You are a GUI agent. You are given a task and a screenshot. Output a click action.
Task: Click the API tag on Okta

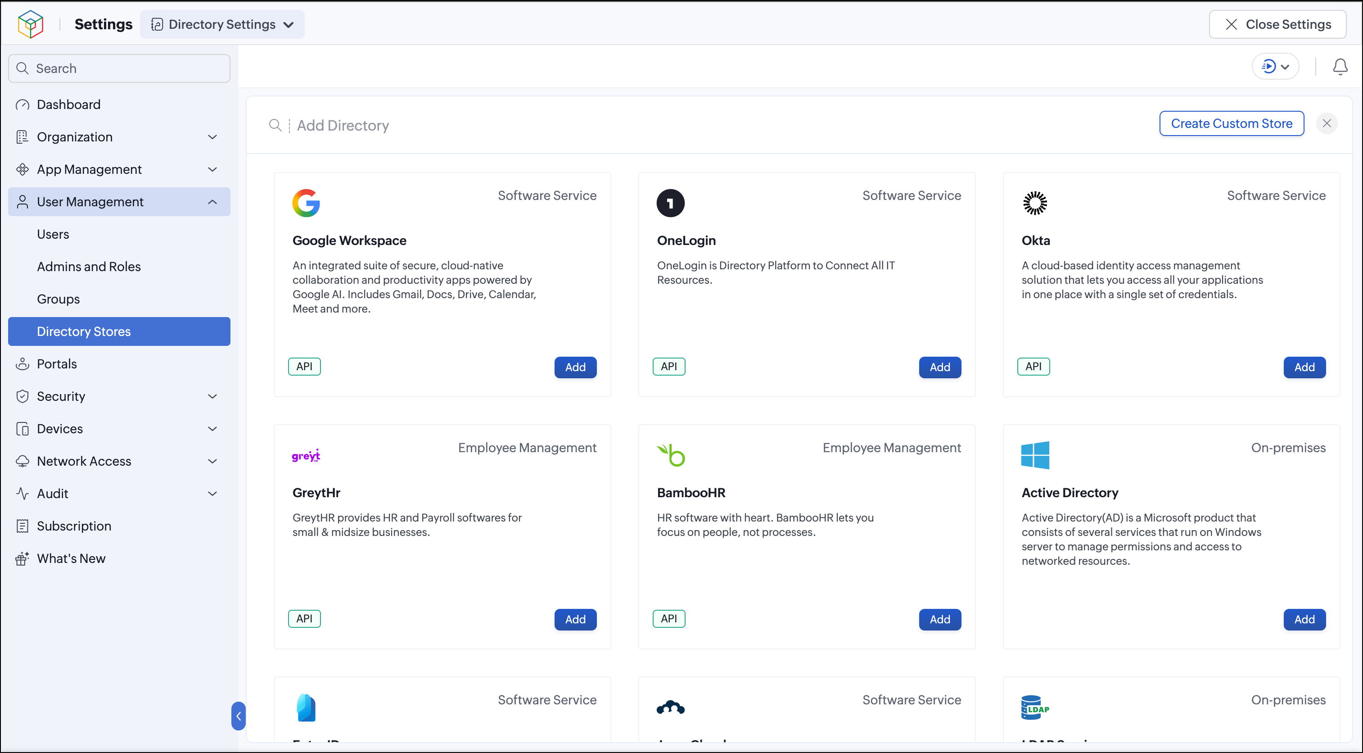(1034, 367)
